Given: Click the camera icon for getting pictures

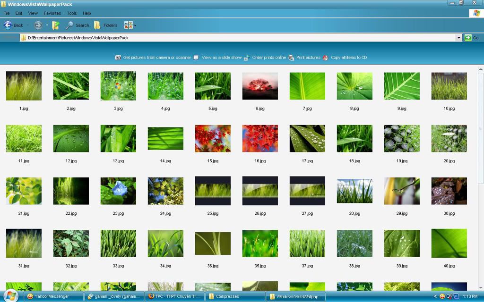Looking at the screenshot, I should (x=118, y=58).
